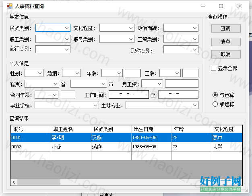
Task: Close the 人事资料查询 window
Action: coord(240,6)
